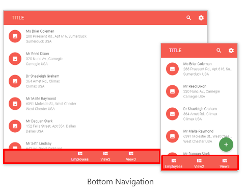Open Mr Maite Raymond name in wide window
Image resolution: width=246 pixels, height=193 pixels.
click(41, 99)
